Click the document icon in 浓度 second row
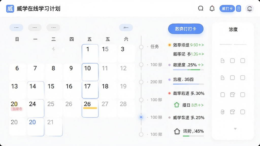Image resolution: width=260 pixels, height=146 pixels. coord(222,78)
